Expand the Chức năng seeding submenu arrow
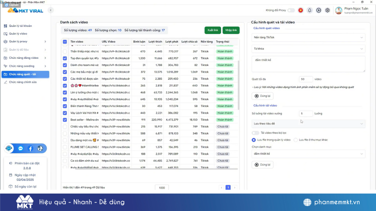This screenshot has width=376, height=211. click(x=45, y=66)
